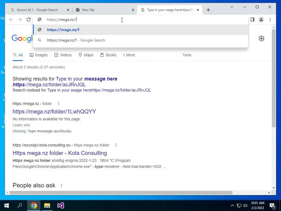The height and width of the screenshot is (211, 281).
Task: Open the Books search filter
Action: [108, 55]
